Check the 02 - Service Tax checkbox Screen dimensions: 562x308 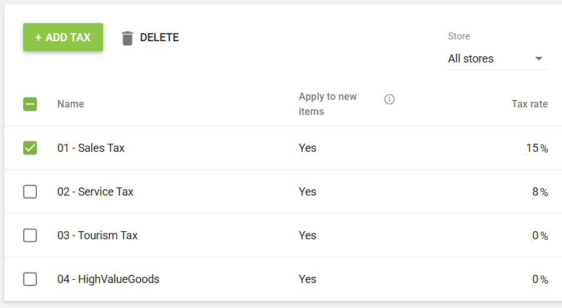coord(30,192)
